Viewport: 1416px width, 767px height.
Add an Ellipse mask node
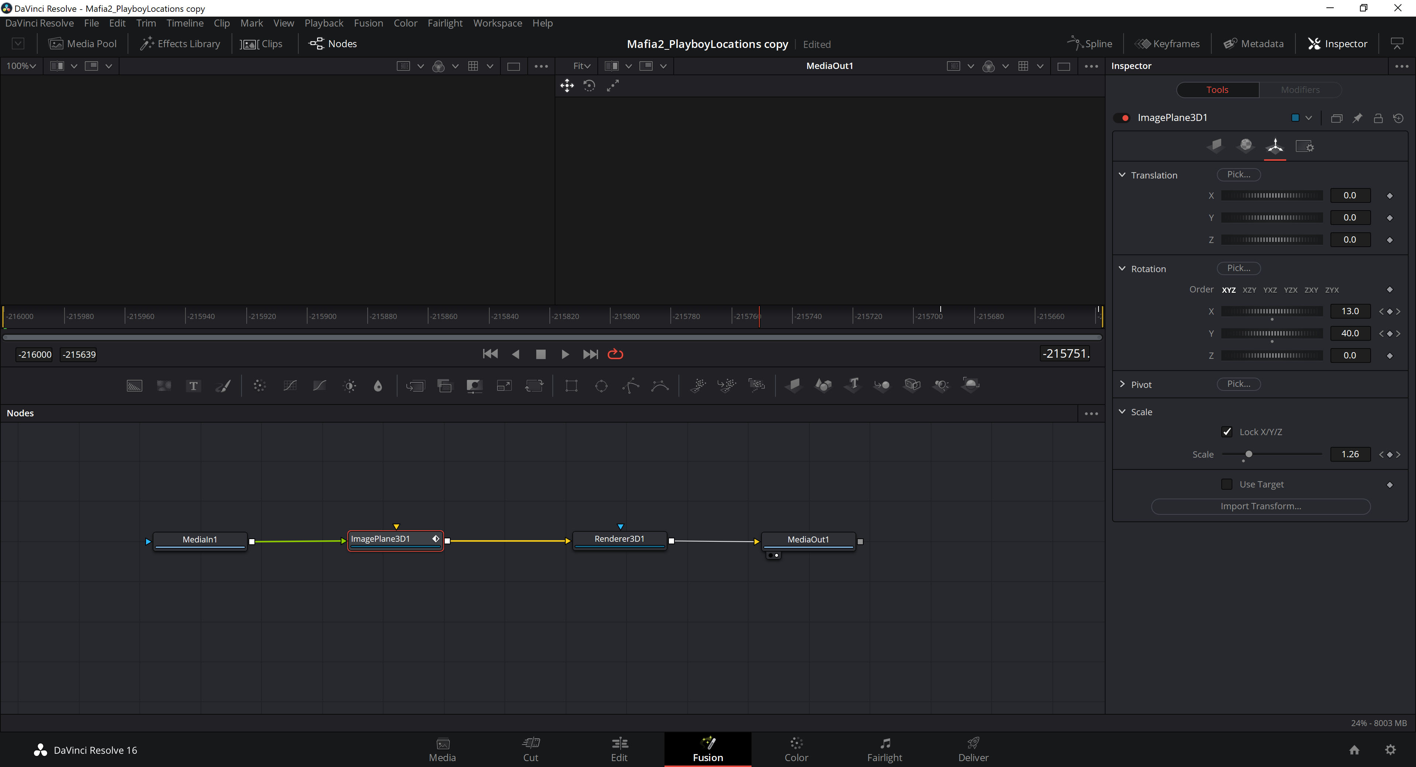601,386
